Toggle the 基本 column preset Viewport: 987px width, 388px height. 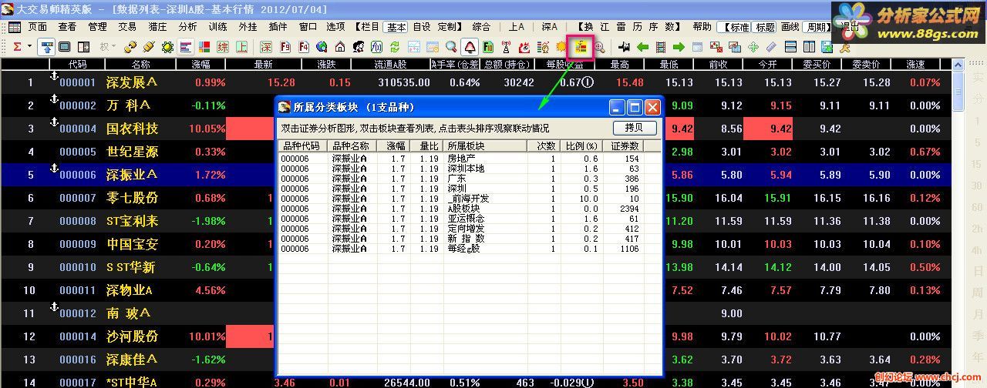396,26
